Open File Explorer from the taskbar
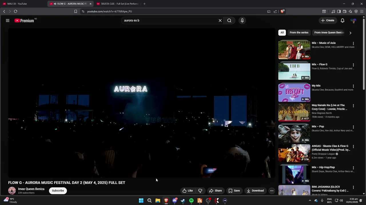The width and height of the screenshot is (366, 205). coord(158,200)
